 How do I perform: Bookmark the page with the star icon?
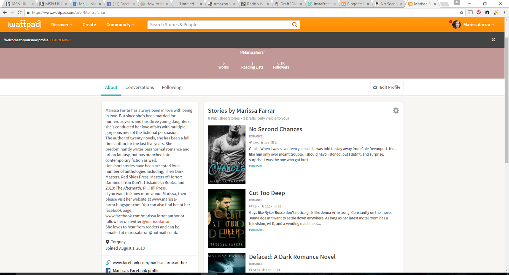pyautogui.click(x=461, y=12)
